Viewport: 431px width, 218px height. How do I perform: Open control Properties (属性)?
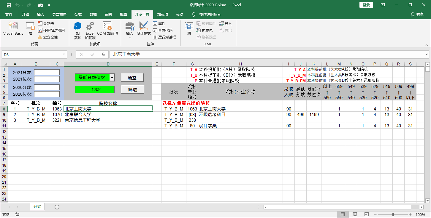click(159, 23)
